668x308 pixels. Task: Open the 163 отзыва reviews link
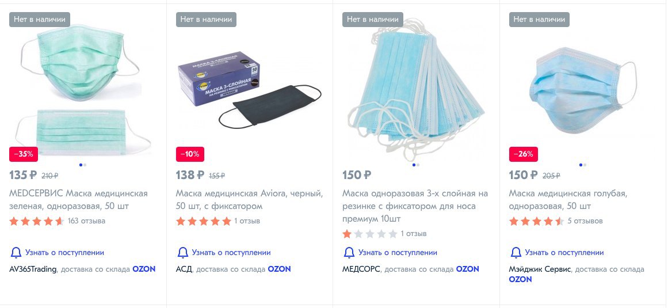[86, 221]
